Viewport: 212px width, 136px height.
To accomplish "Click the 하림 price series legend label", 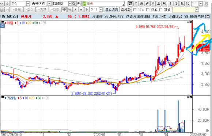I will 9,23.
